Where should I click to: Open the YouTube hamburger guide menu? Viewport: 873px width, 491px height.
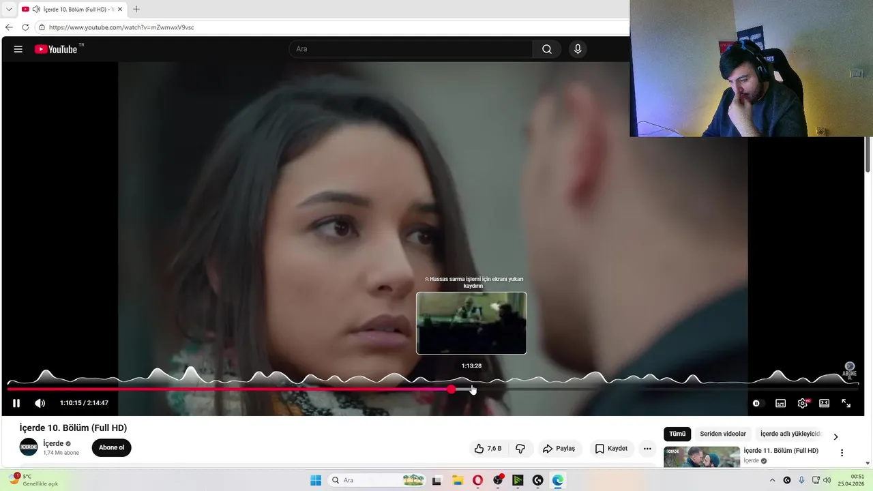point(18,49)
